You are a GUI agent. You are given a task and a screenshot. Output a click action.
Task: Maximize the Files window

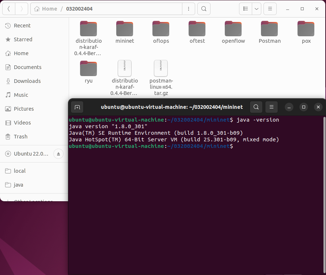(x=302, y=9)
